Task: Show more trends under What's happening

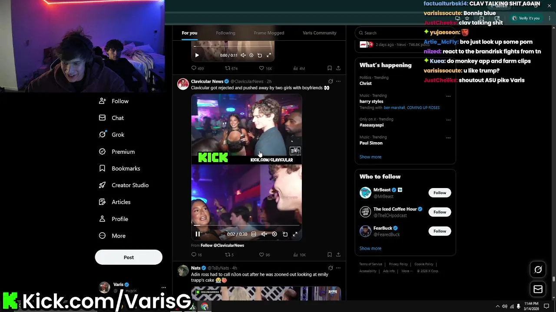Action: tap(370, 157)
